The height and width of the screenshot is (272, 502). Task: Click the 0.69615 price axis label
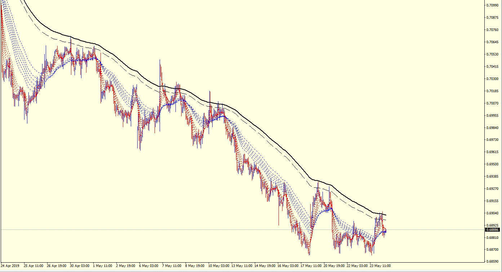point(492,152)
